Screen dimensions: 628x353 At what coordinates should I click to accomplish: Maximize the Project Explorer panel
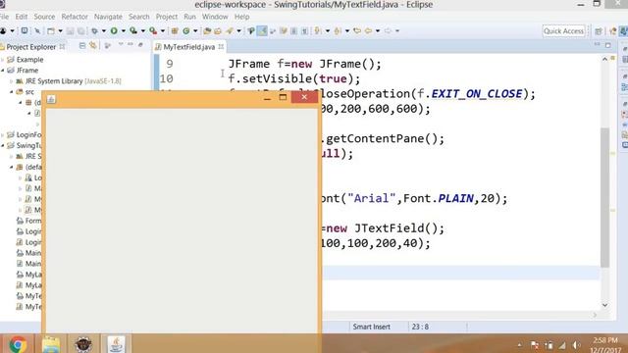pos(140,44)
